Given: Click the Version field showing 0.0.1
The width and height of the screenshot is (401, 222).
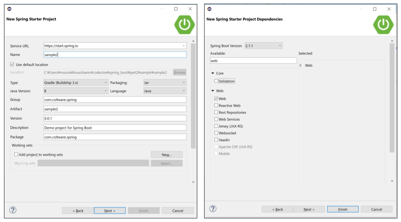Looking at the screenshot, I should 115,118.
